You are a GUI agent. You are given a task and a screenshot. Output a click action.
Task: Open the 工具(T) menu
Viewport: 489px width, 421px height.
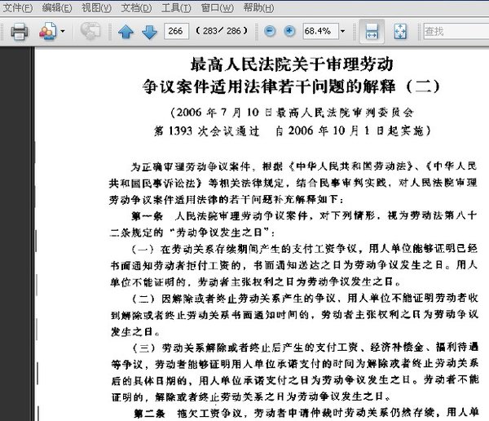(176, 8)
